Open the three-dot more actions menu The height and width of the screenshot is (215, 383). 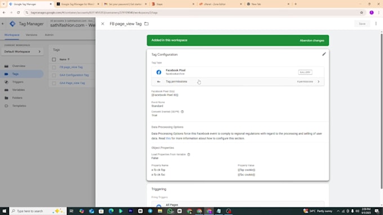[376, 24]
